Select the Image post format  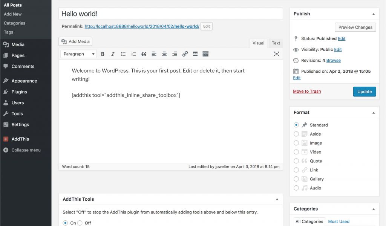296,143
